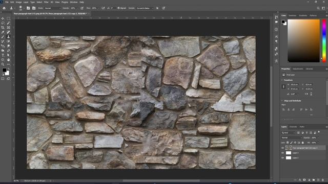Image resolution: width=328 pixels, height=184 pixels.
Task: Select the Hand tool
Action: tap(8, 60)
